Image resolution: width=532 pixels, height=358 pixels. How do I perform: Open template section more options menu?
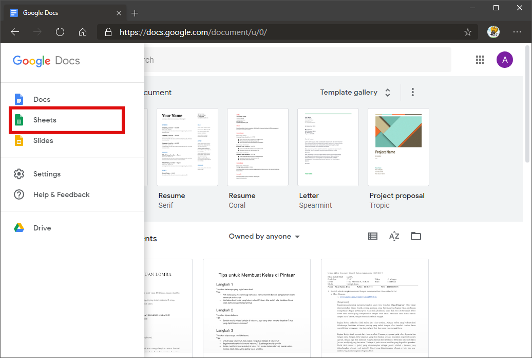(x=412, y=92)
